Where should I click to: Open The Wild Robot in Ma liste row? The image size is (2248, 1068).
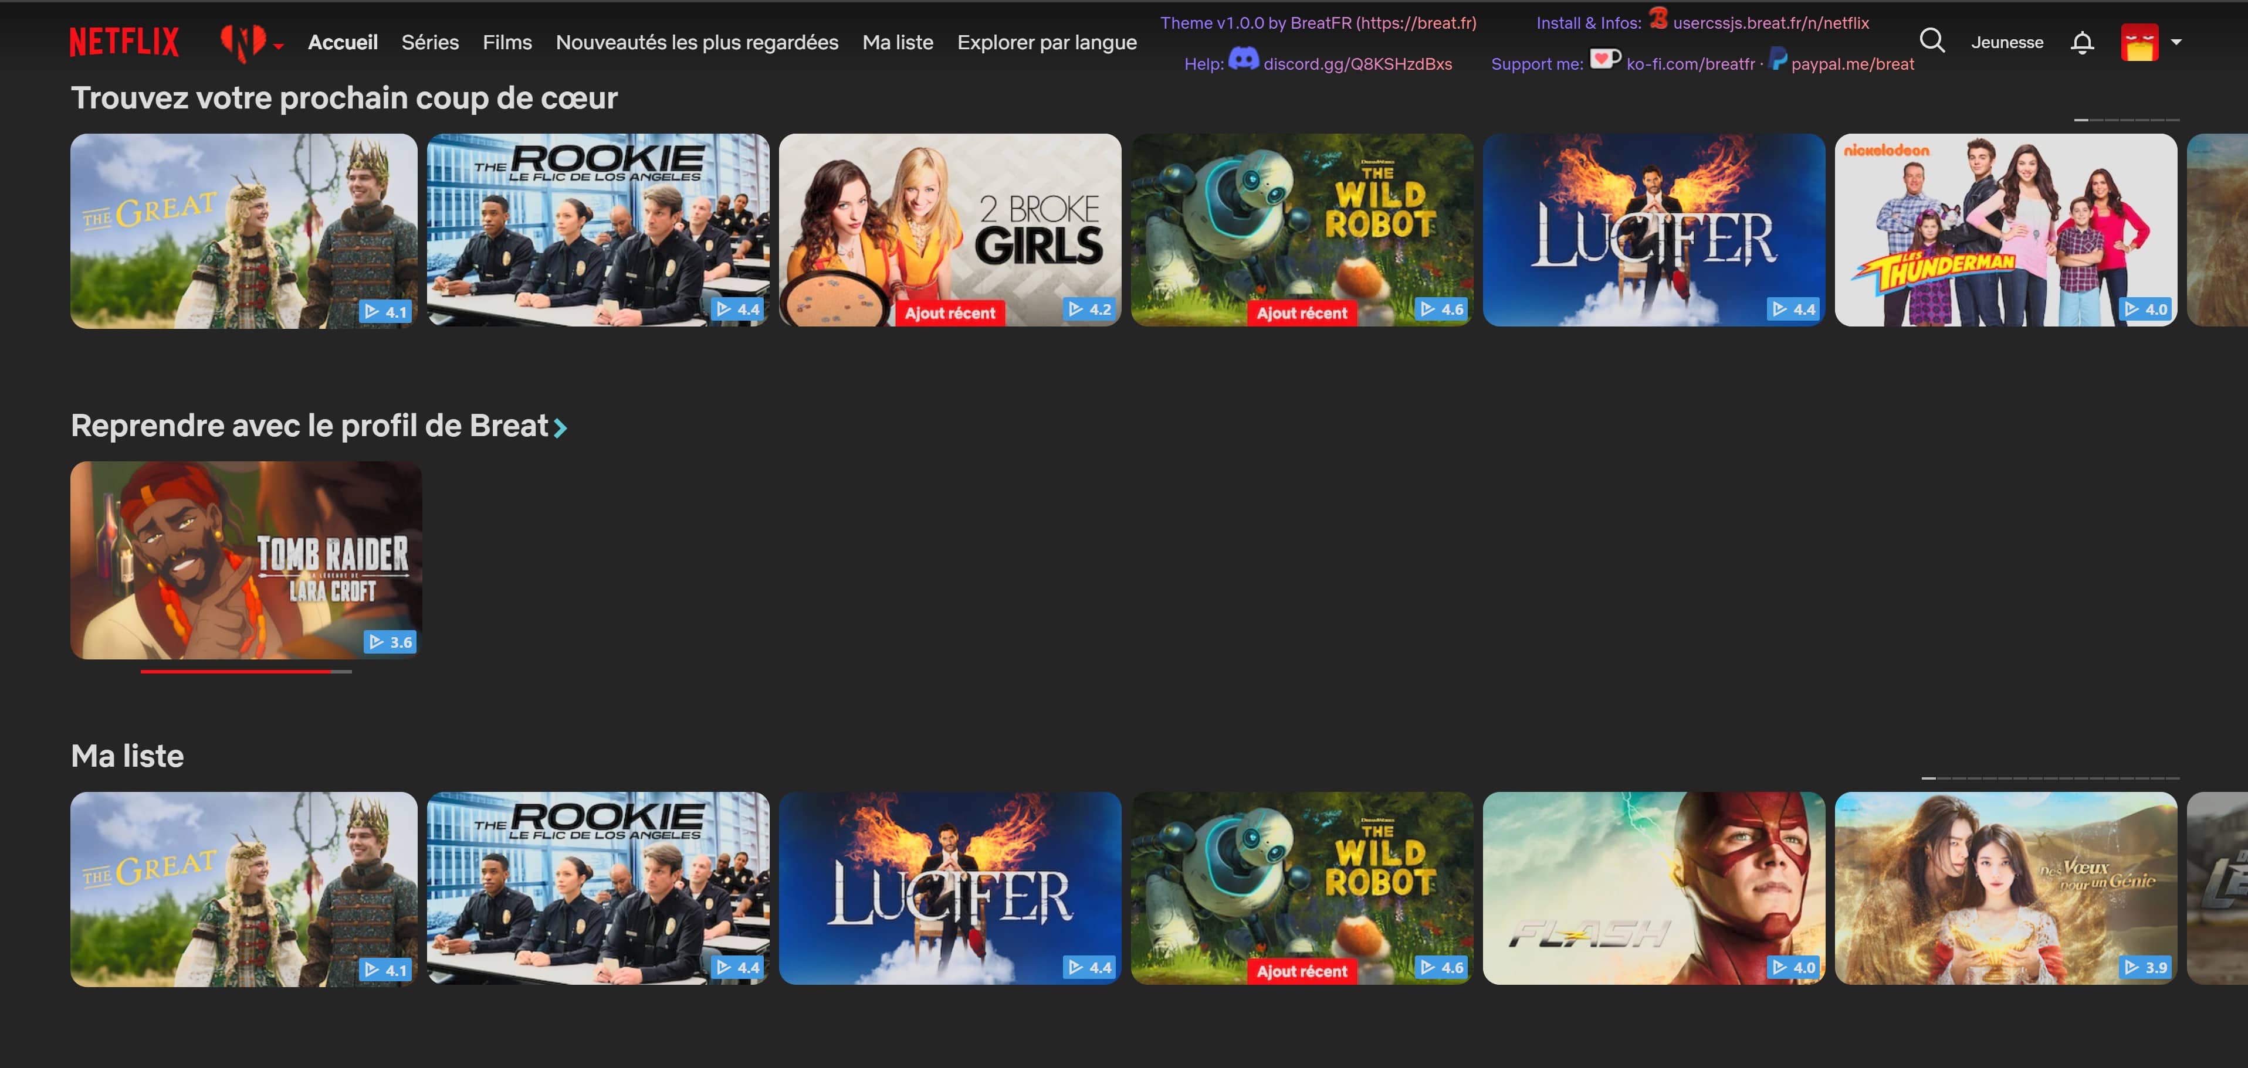[1302, 889]
